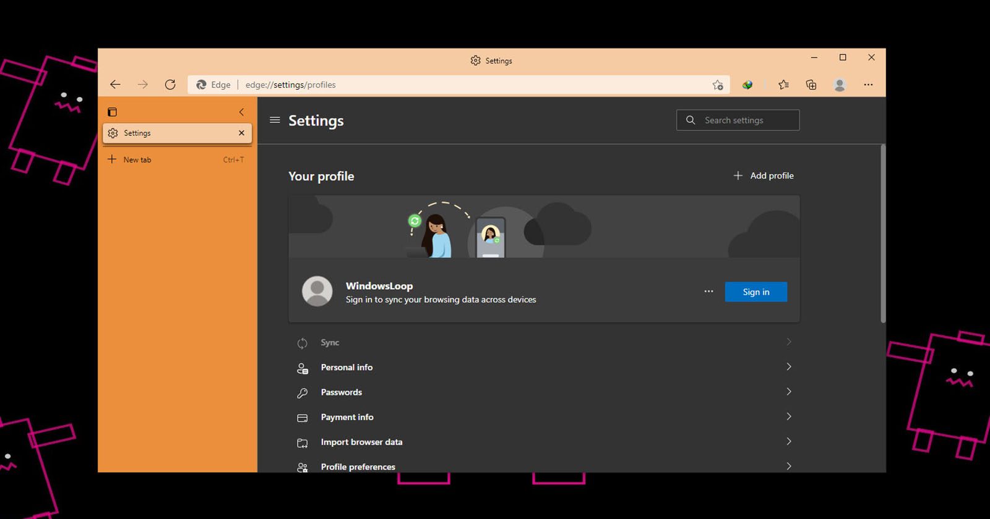
Task: Click the Edge site identity icon
Action: click(x=201, y=85)
